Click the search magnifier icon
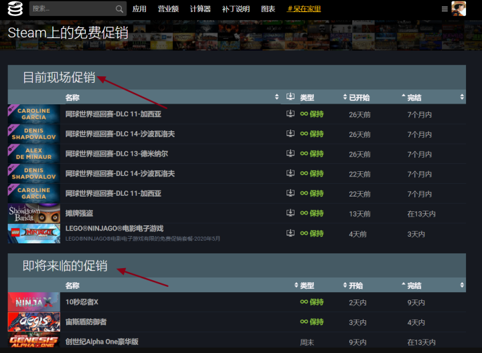This screenshot has width=482, height=353. pos(119,9)
